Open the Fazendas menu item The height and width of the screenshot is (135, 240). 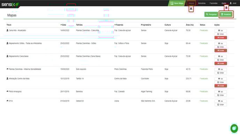[213, 3]
